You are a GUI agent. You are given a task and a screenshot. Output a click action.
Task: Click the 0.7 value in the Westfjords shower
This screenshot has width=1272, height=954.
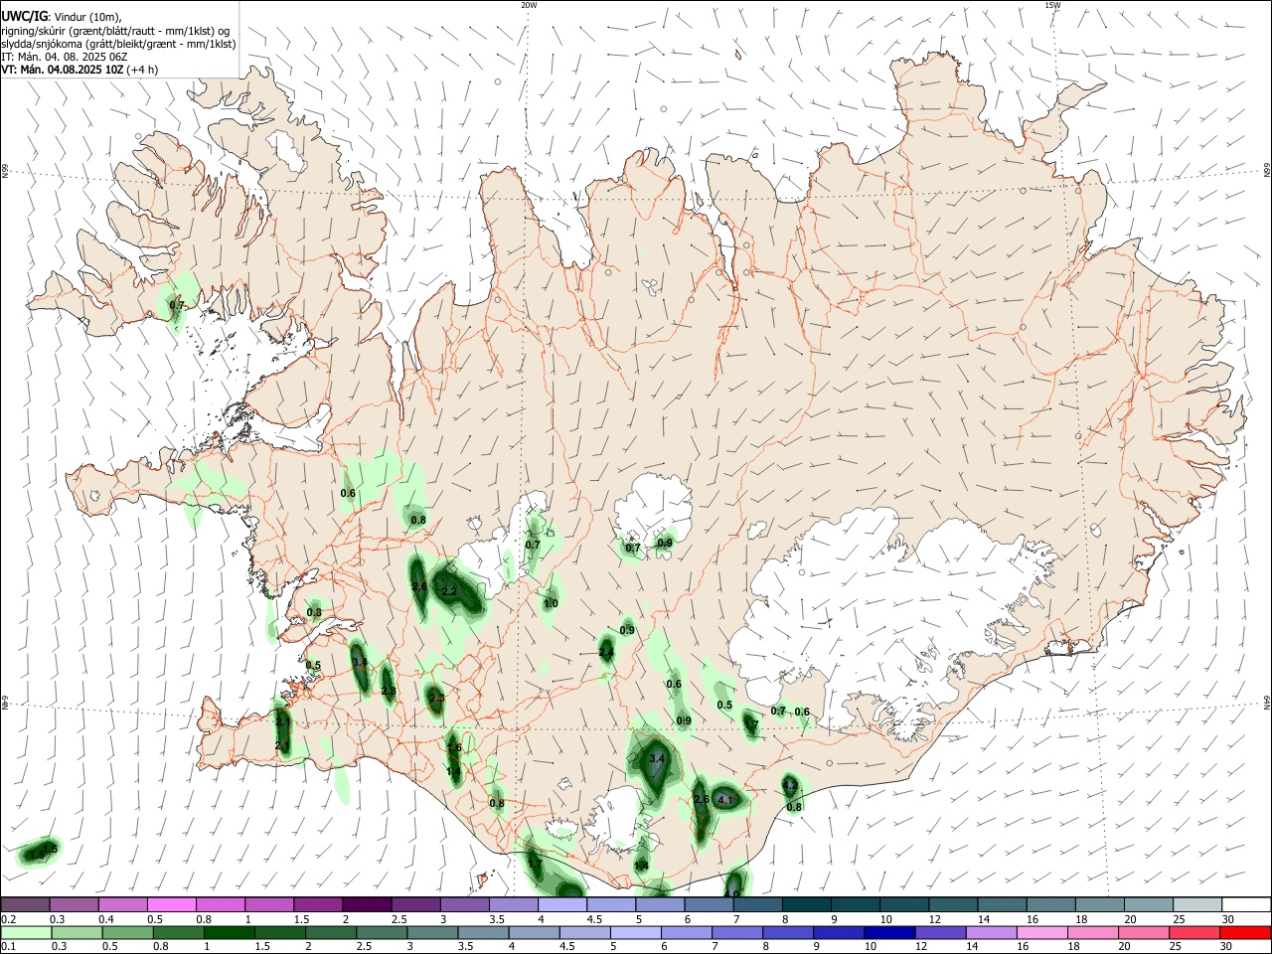[177, 304]
